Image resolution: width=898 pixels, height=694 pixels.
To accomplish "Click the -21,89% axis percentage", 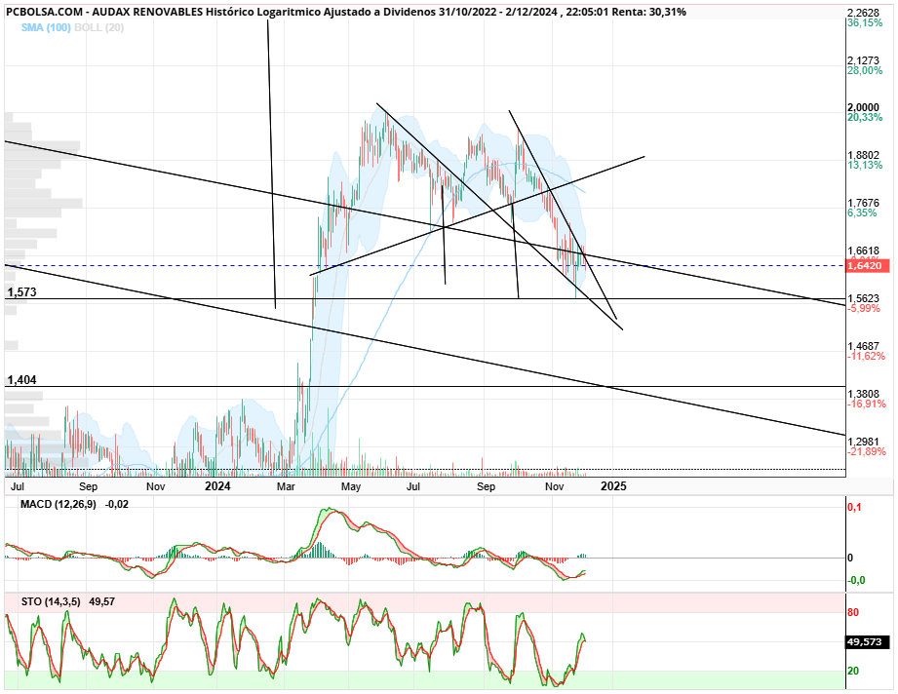I will pyautogui.click(x=866, y=452).
